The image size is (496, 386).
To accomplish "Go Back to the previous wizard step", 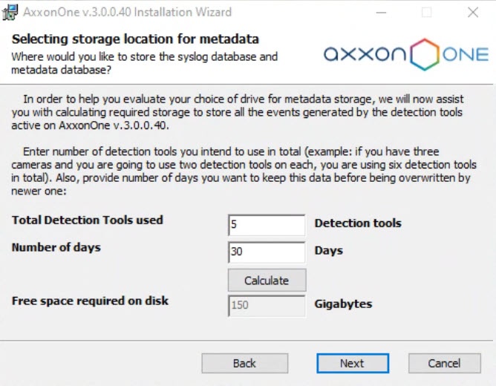I will pos(244,363).
